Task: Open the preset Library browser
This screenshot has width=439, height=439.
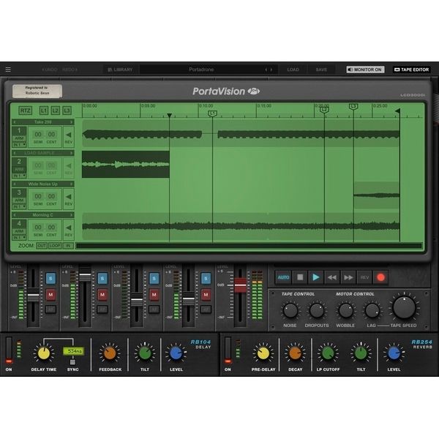Action: [120, 70]
